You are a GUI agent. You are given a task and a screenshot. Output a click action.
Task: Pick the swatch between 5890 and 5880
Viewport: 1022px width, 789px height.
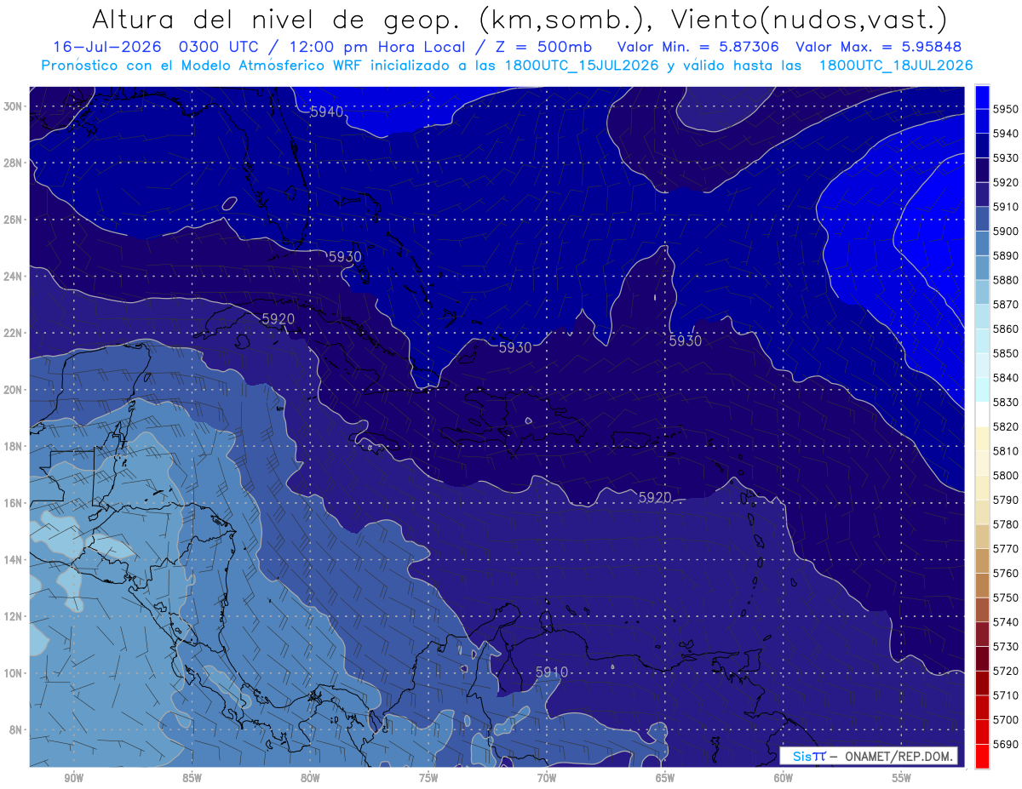tap(982, 268)
